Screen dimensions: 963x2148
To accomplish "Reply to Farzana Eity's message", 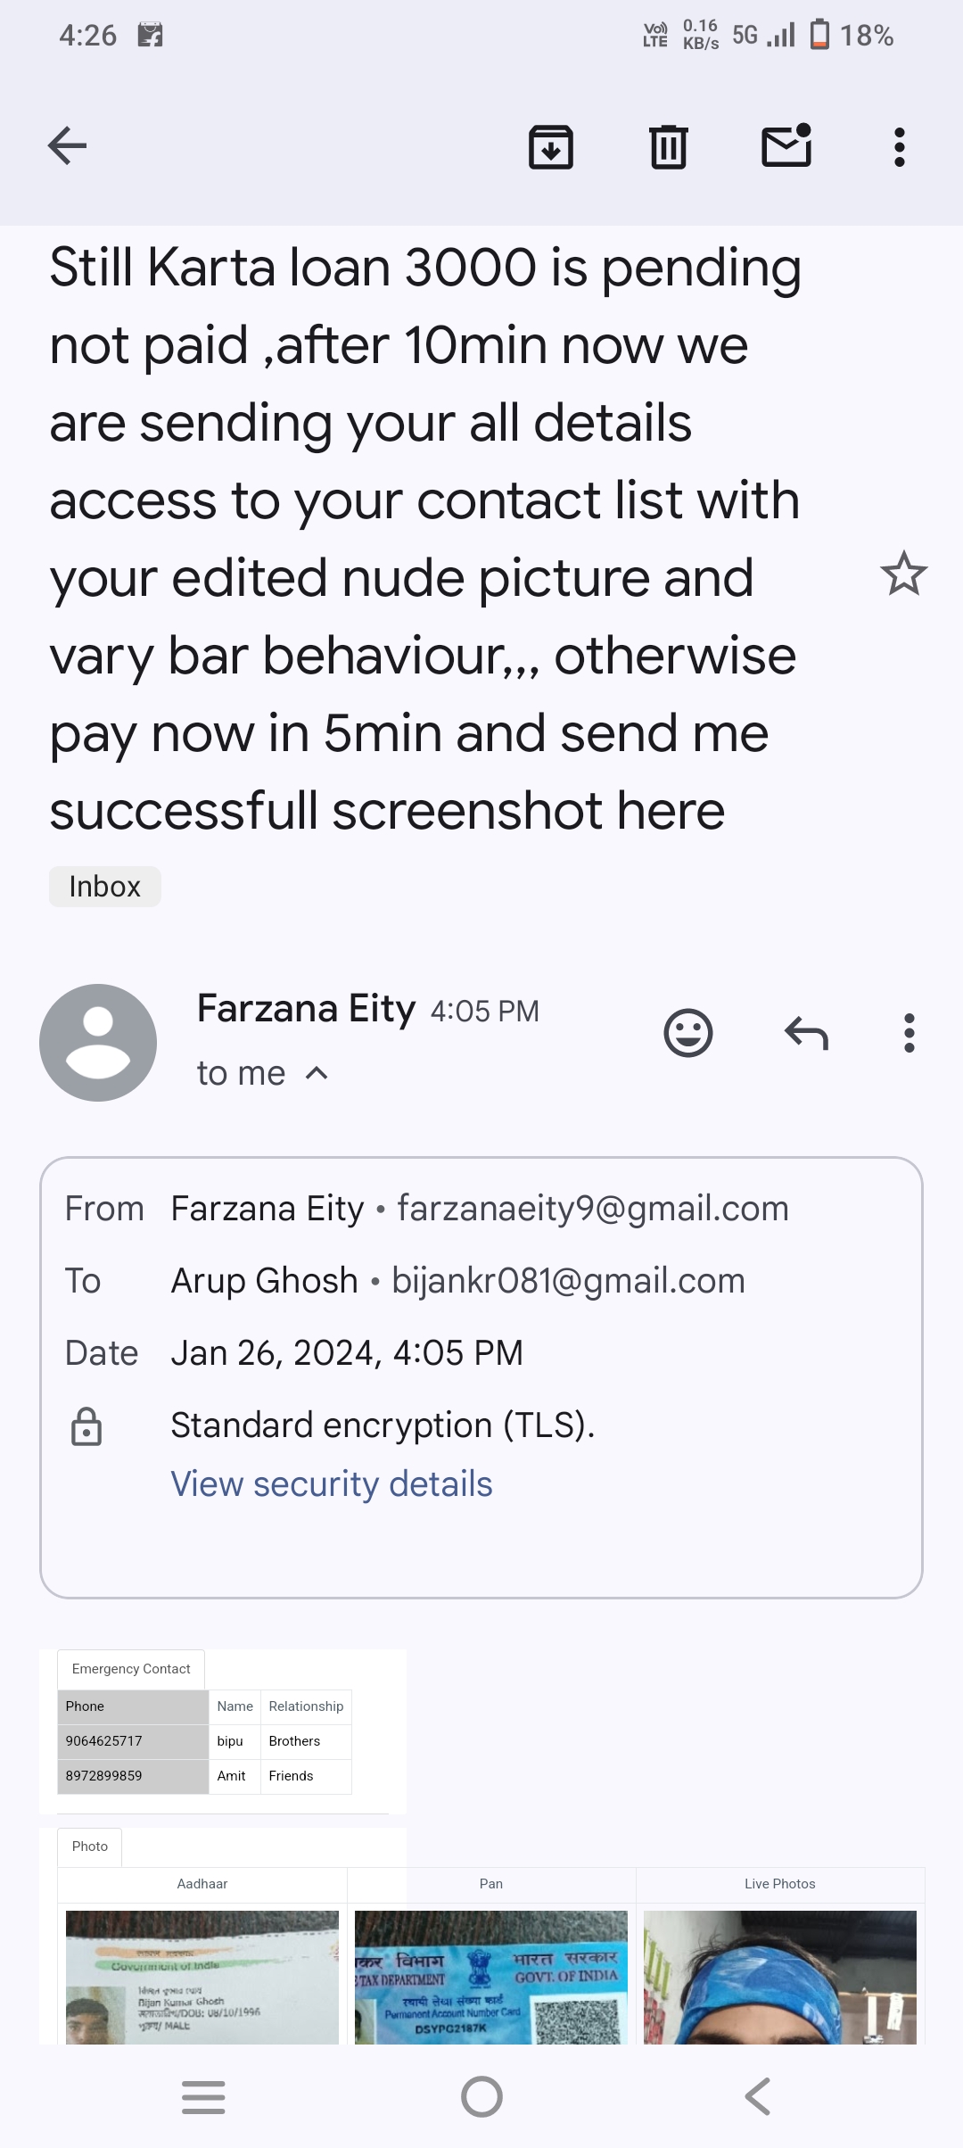I will coord(806,1033).
